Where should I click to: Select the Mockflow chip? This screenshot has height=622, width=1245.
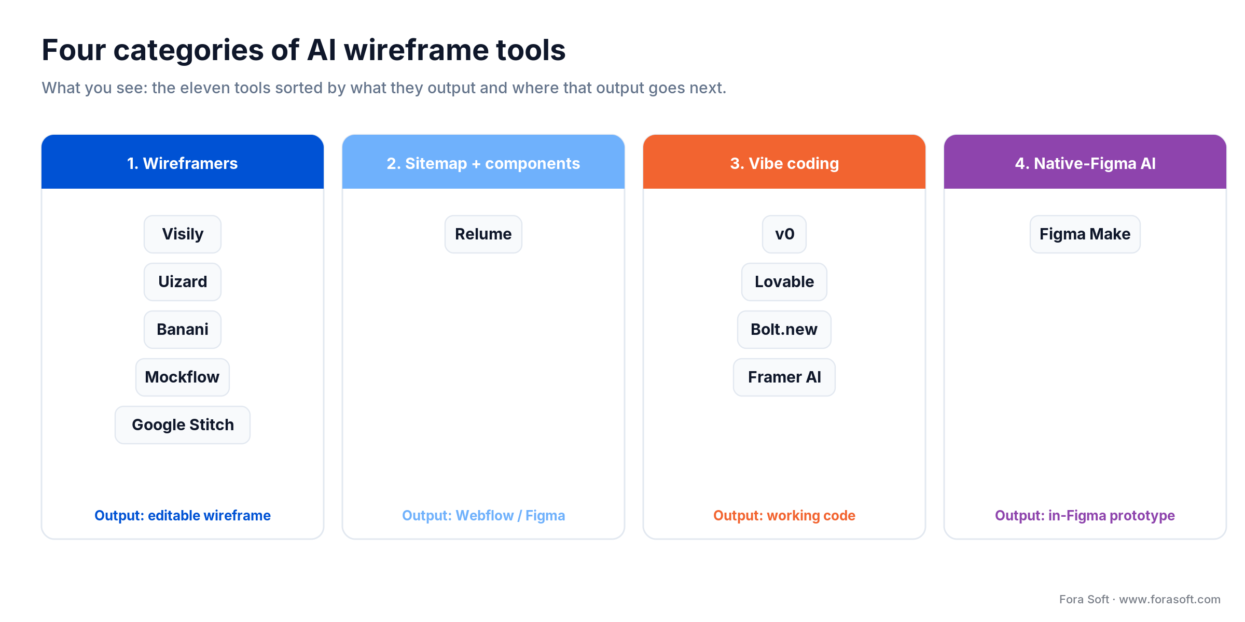pyautogui.click(x=183, y=377)
